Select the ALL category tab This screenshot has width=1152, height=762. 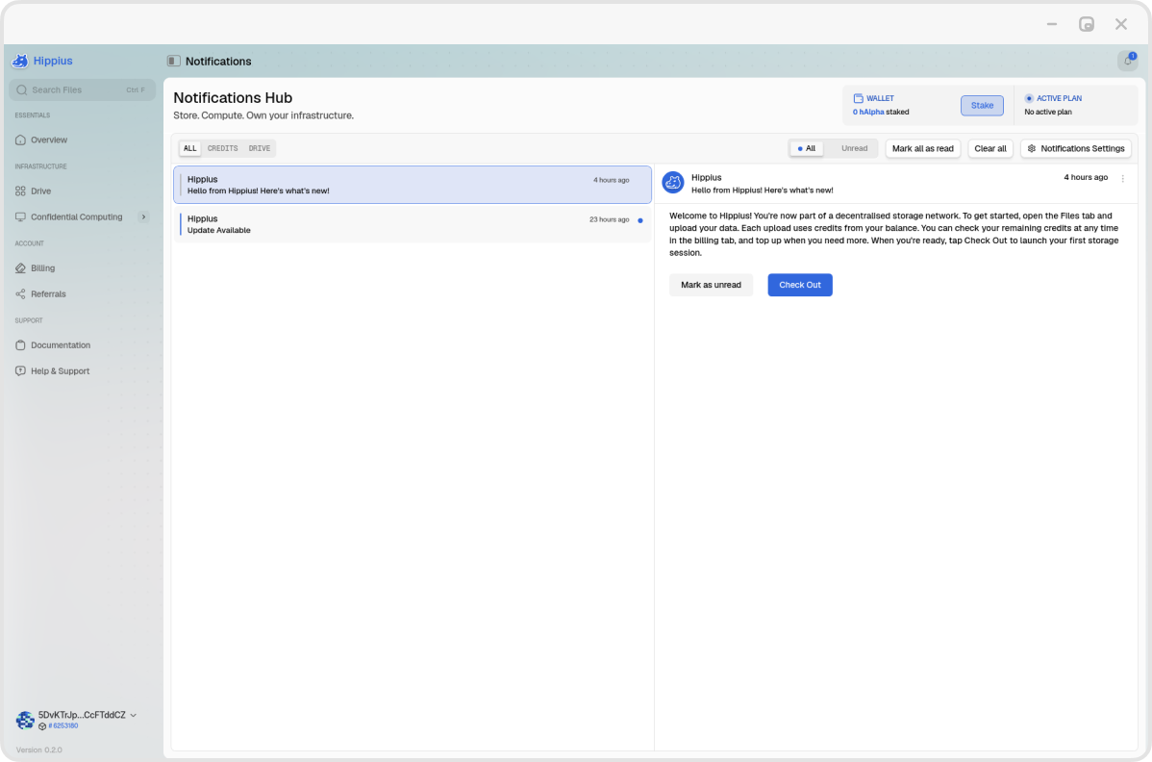point(190,148)
